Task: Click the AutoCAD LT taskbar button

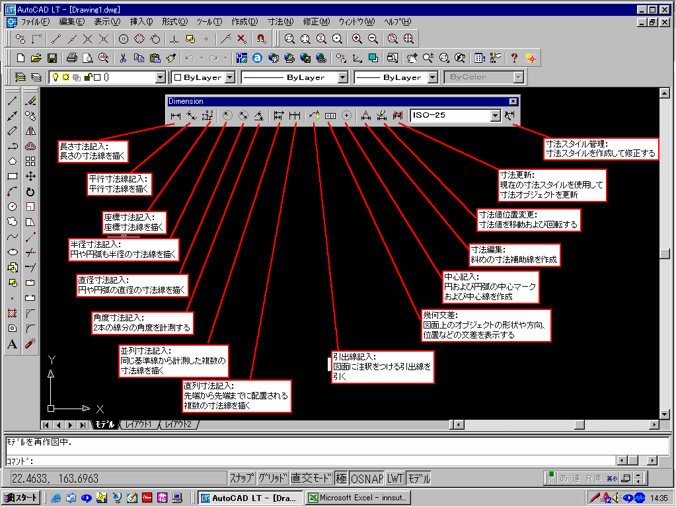Action: pos(250,498)
